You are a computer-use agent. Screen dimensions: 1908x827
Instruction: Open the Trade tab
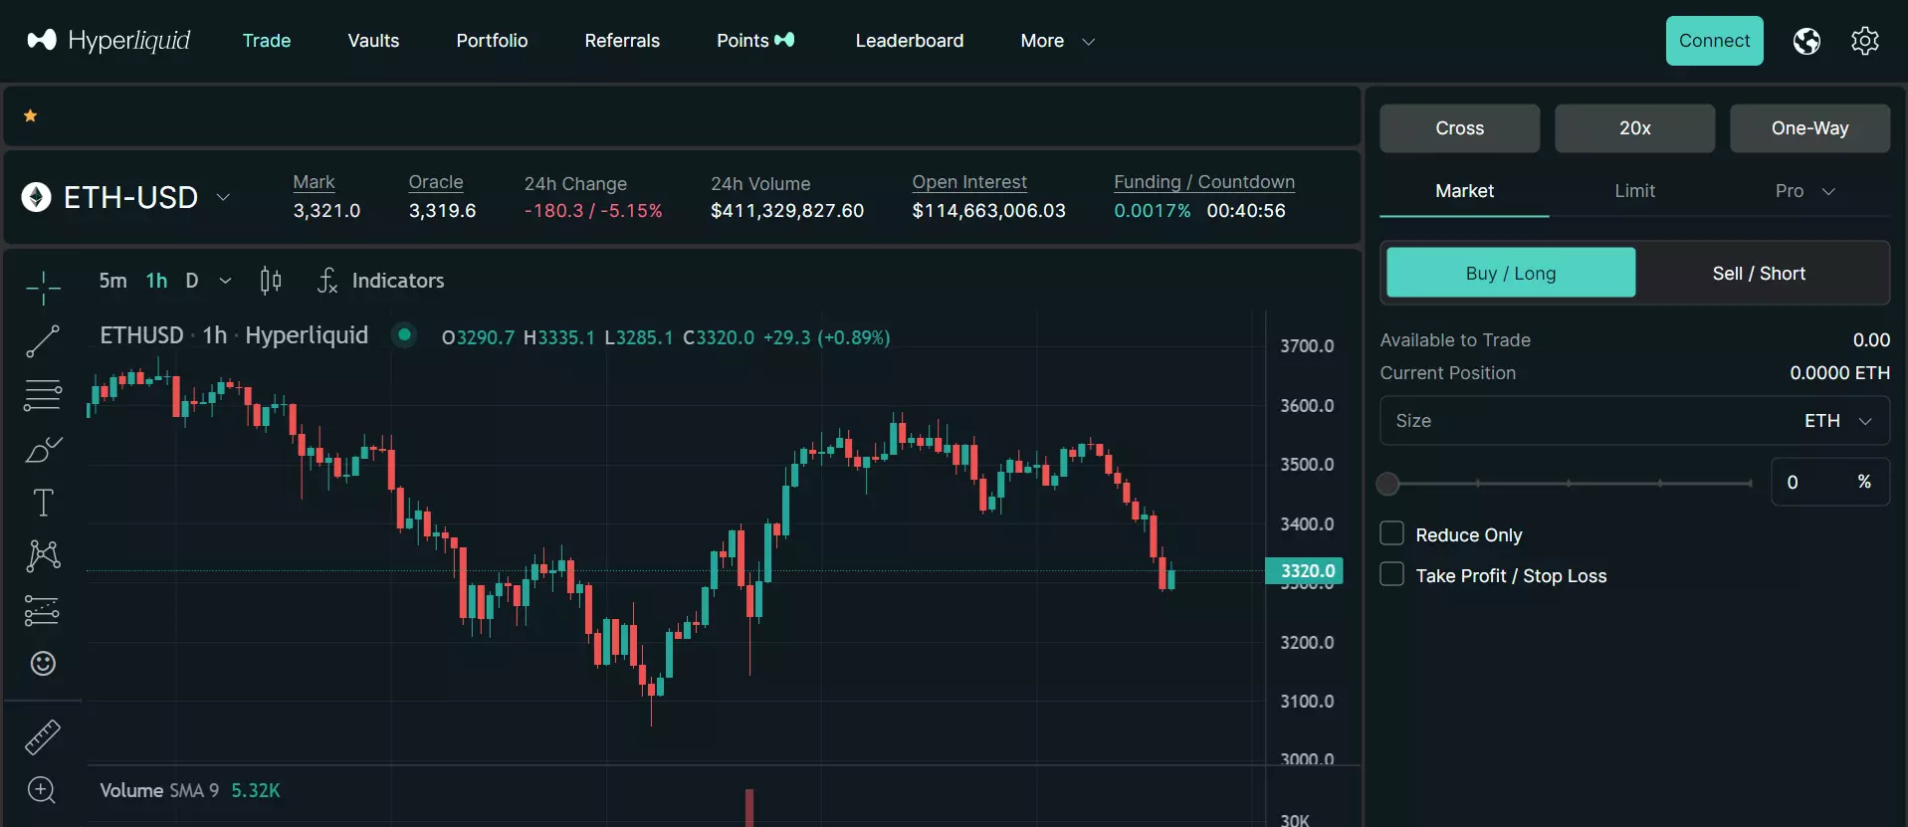(x=267, y=41)
